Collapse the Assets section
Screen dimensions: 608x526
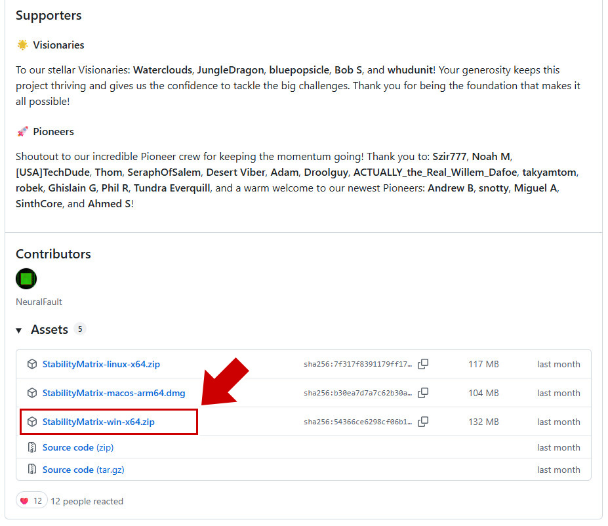(x=19, y=330)
